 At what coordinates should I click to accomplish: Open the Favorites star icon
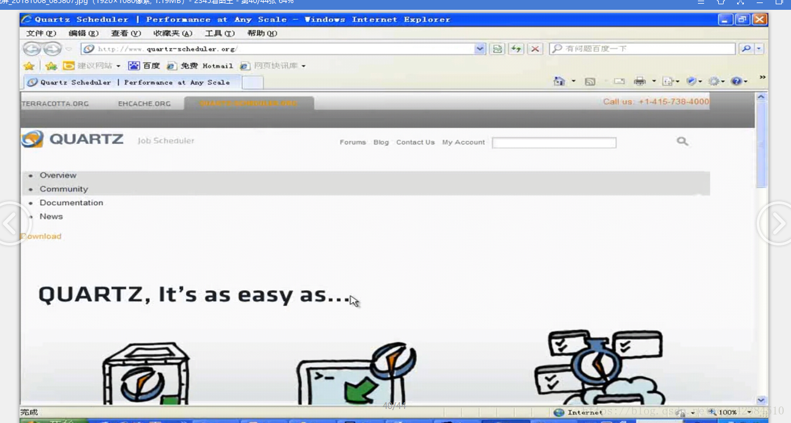coord(29,66)
